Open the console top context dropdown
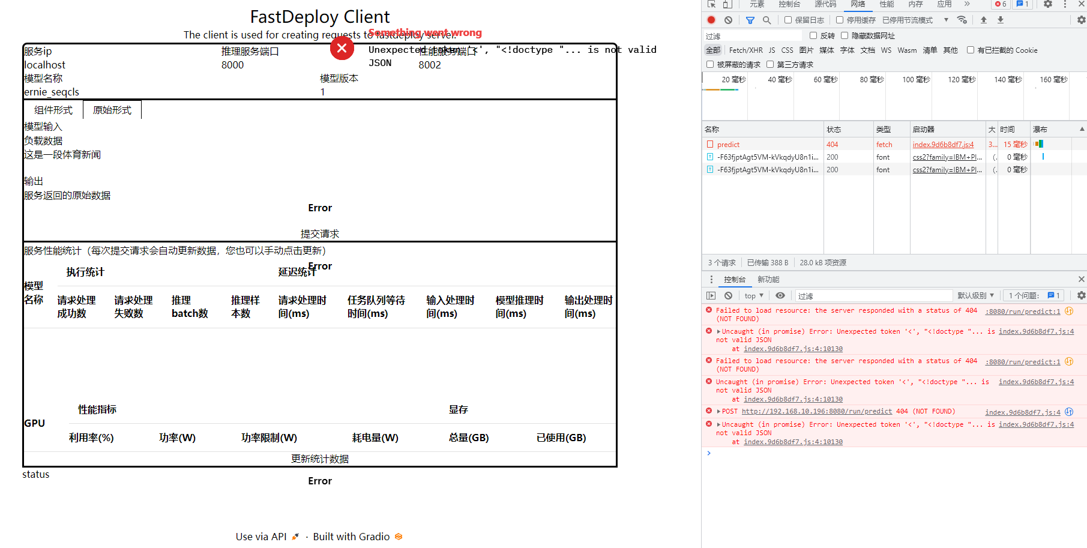Viewport: 1087px width, 548px height. point(754,295)
